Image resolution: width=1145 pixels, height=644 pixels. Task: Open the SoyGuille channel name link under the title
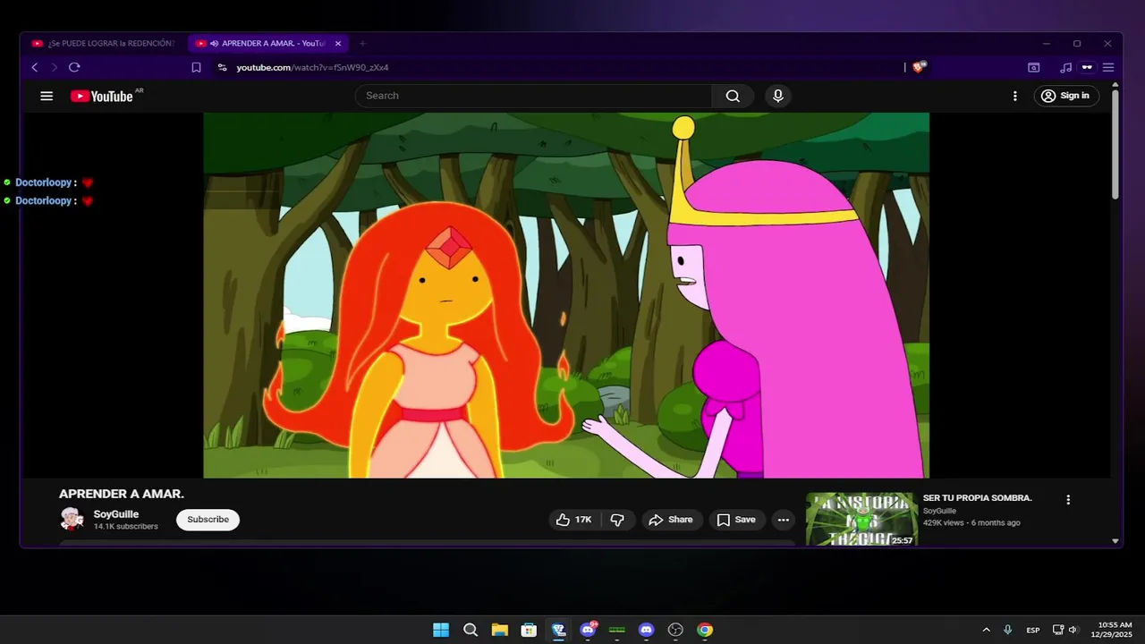pyautogui.click(x=116, y=514)
